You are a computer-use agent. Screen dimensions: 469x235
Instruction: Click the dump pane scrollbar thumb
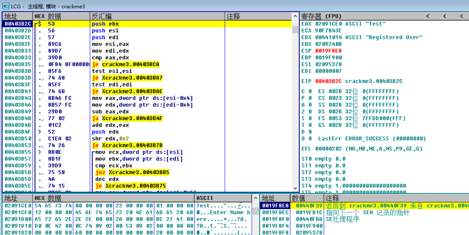point(255,211)
